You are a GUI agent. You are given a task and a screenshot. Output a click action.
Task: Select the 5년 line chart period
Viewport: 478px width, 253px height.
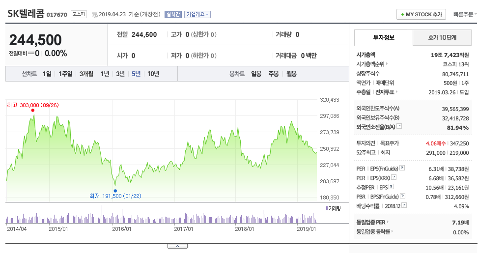(136, 74)
